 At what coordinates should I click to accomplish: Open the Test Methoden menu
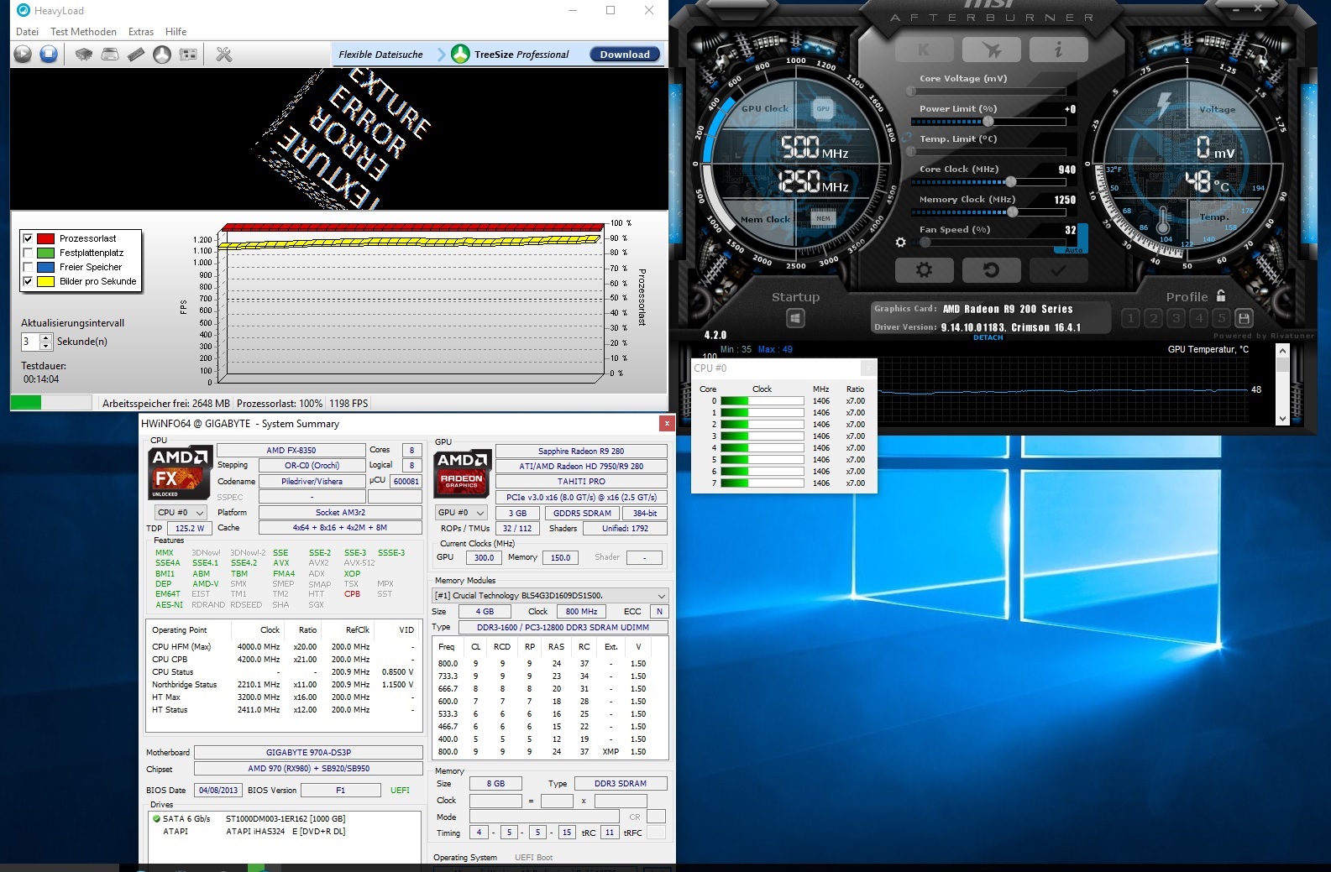click(83, 32)
